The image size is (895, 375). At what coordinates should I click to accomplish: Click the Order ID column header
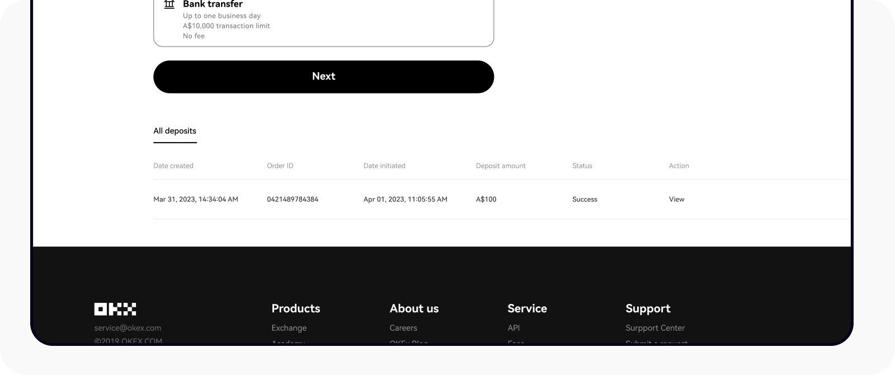280,166
